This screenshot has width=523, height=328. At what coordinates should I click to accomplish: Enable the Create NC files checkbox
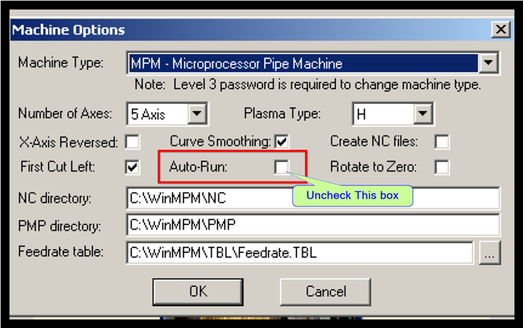click(442, 142)
